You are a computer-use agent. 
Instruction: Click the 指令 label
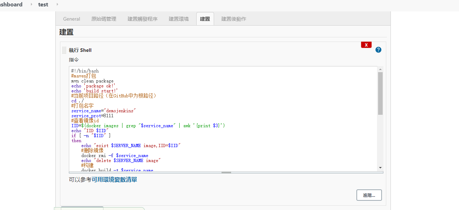[74, 60]
